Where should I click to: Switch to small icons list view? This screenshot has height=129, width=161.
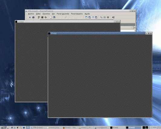coord(105,17)
